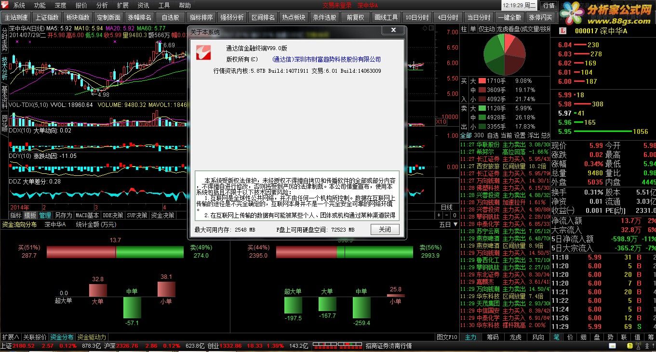Select the SUP决策 template tab

[137, 215]
